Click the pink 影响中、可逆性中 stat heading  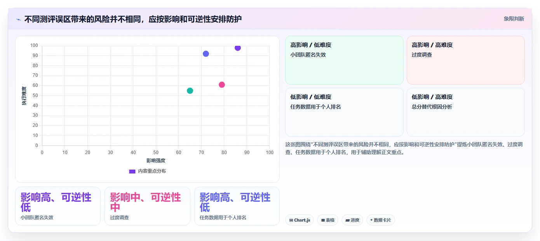pos(146,202)
